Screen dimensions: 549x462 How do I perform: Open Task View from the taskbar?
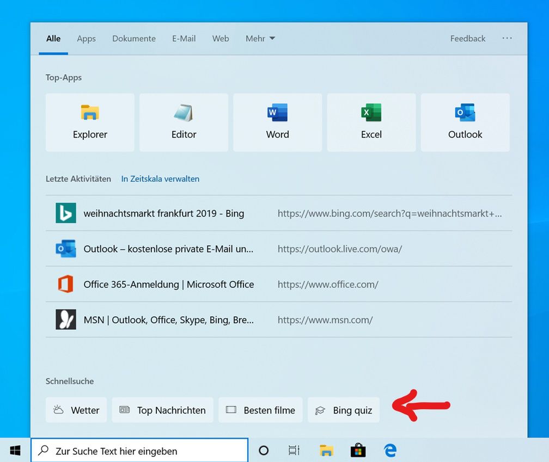pos(294,451)
